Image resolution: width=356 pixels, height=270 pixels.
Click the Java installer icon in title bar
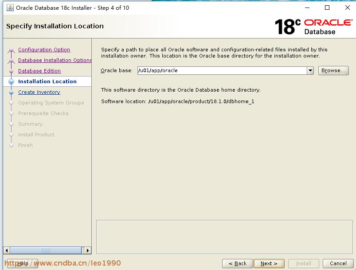coord(10,8)
